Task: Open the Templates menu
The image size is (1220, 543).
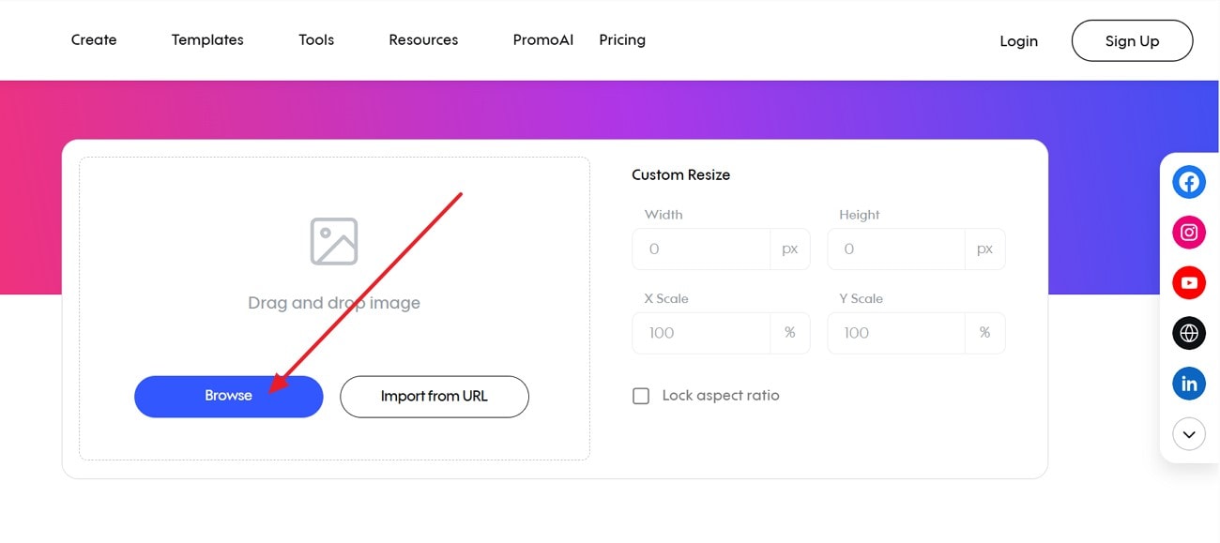Action: click(207, 40)
